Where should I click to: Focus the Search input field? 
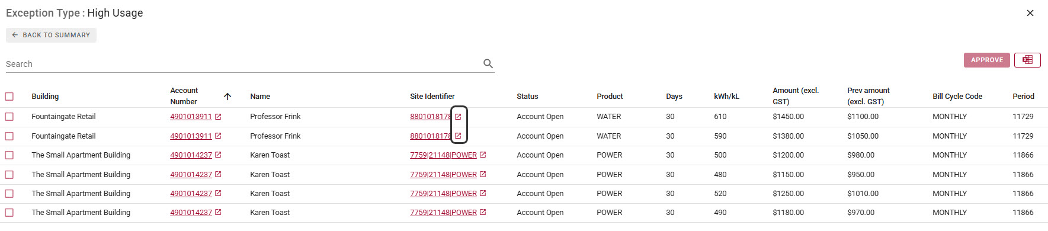pyautogui.click(x=243, y=64)
